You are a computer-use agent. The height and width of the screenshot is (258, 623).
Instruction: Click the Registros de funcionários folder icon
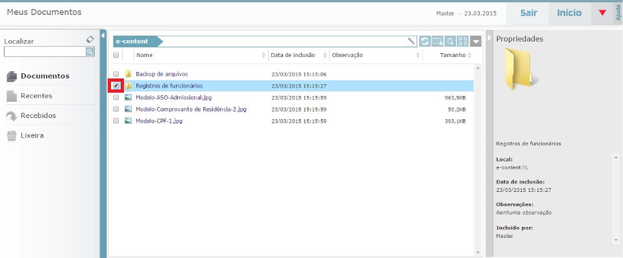(128, 86)
